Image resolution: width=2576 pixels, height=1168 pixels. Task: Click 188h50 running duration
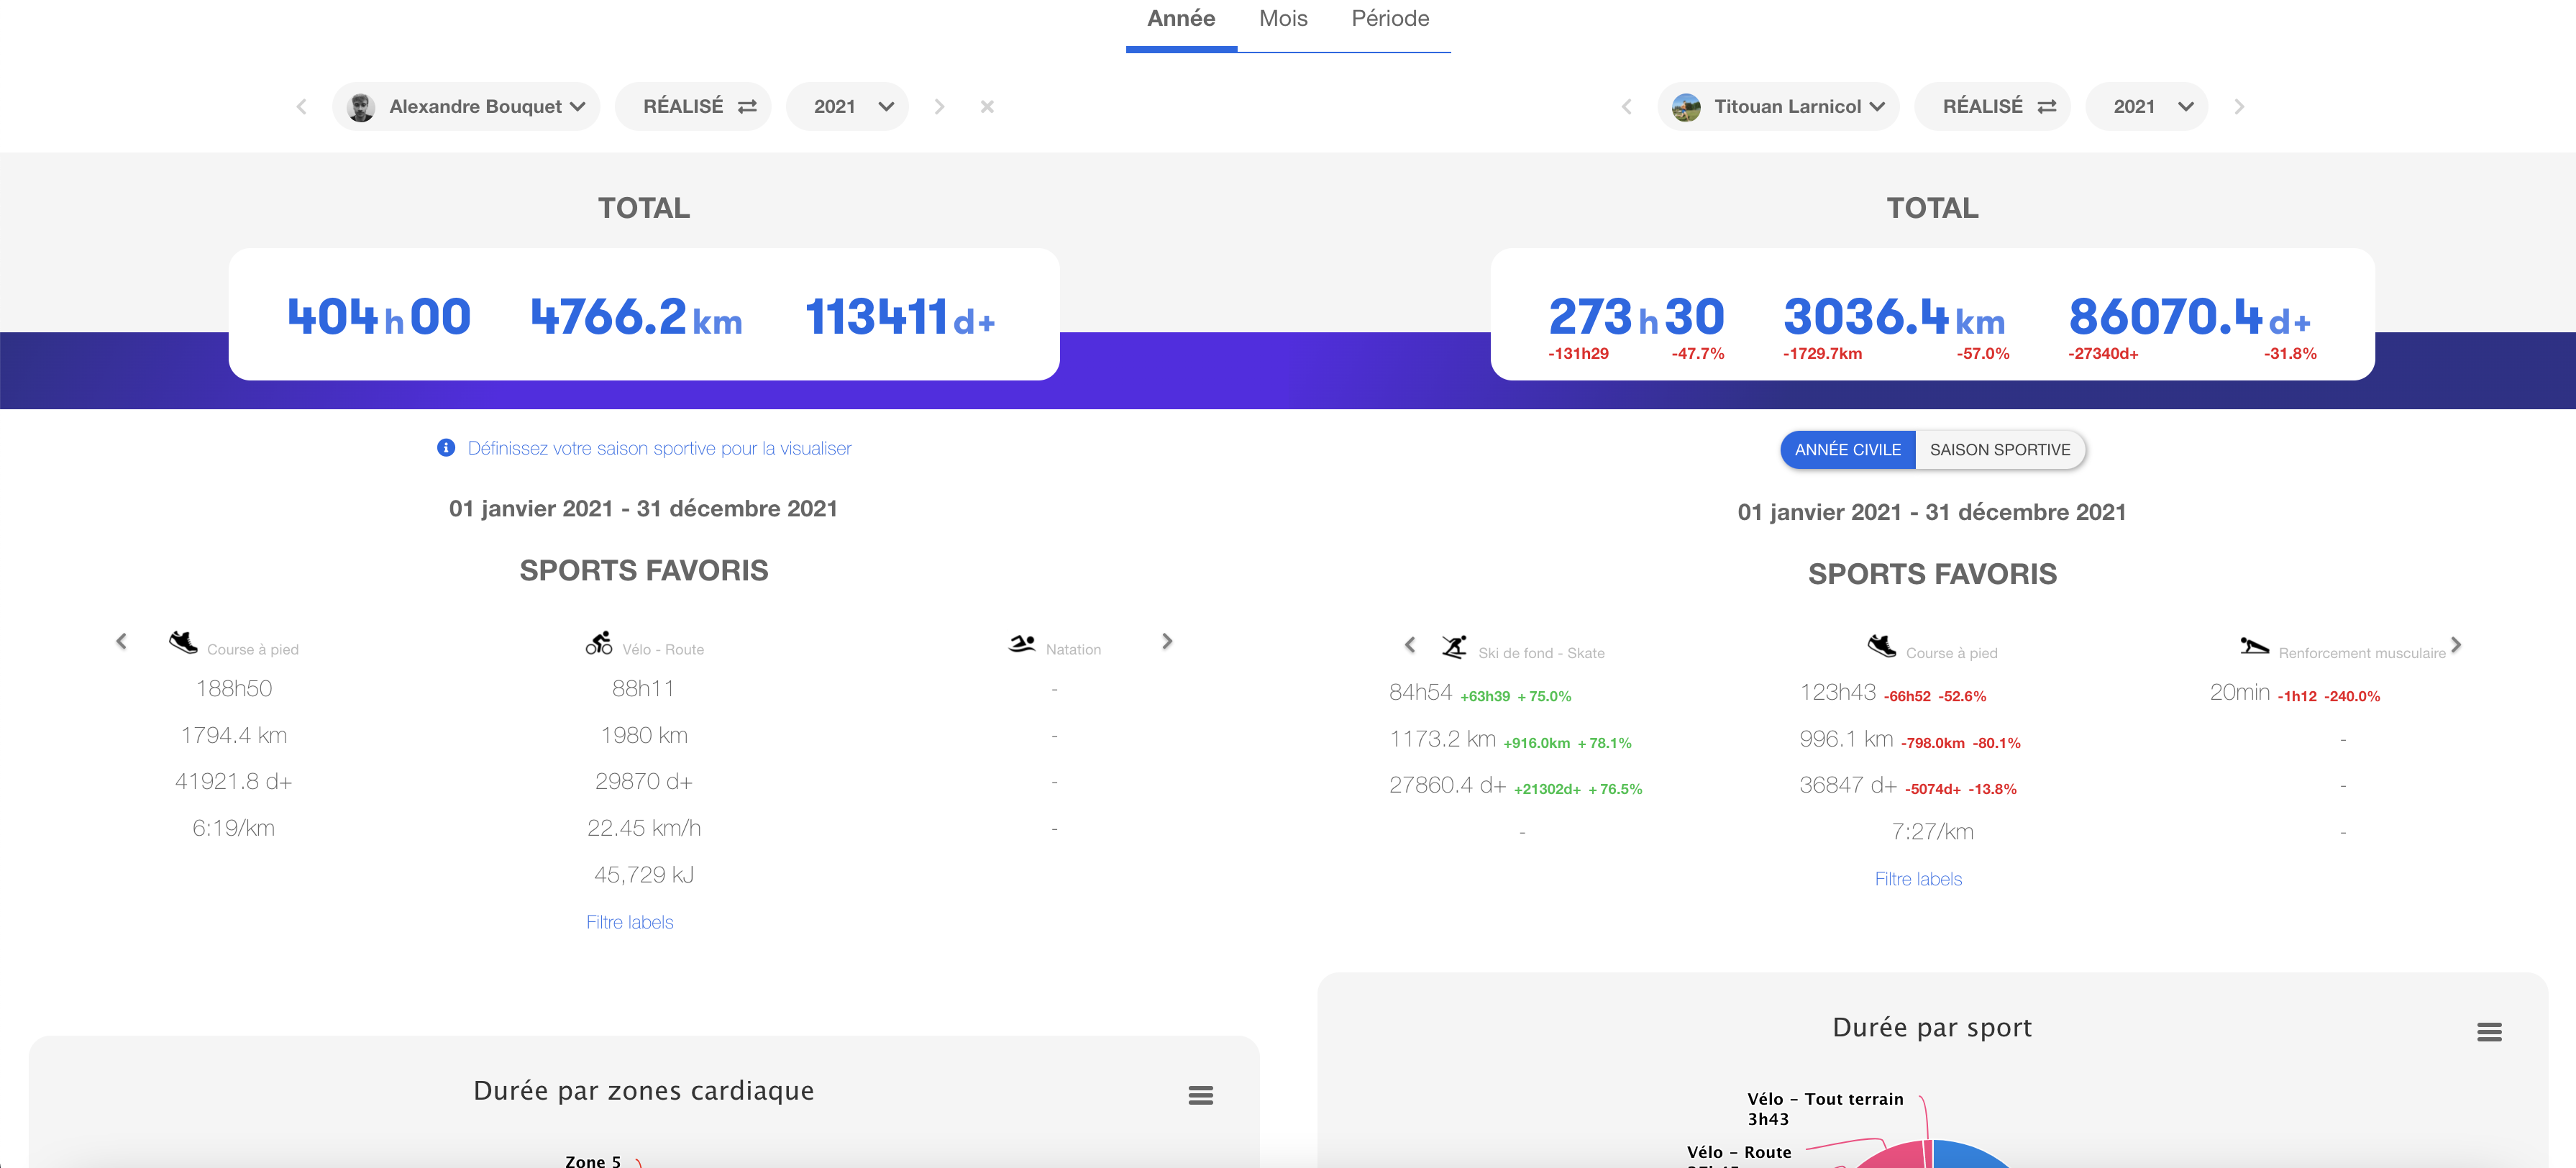pos(234,688)
